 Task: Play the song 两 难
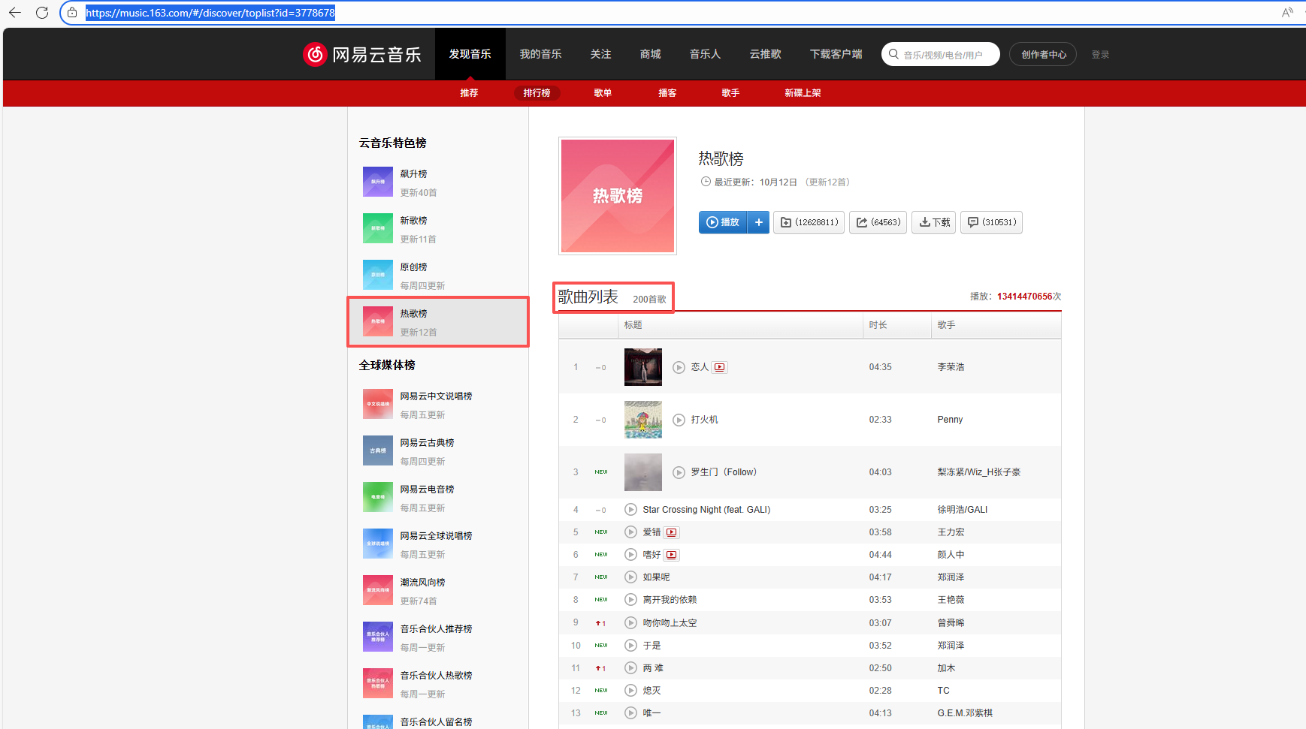click(x=631, y=668)
